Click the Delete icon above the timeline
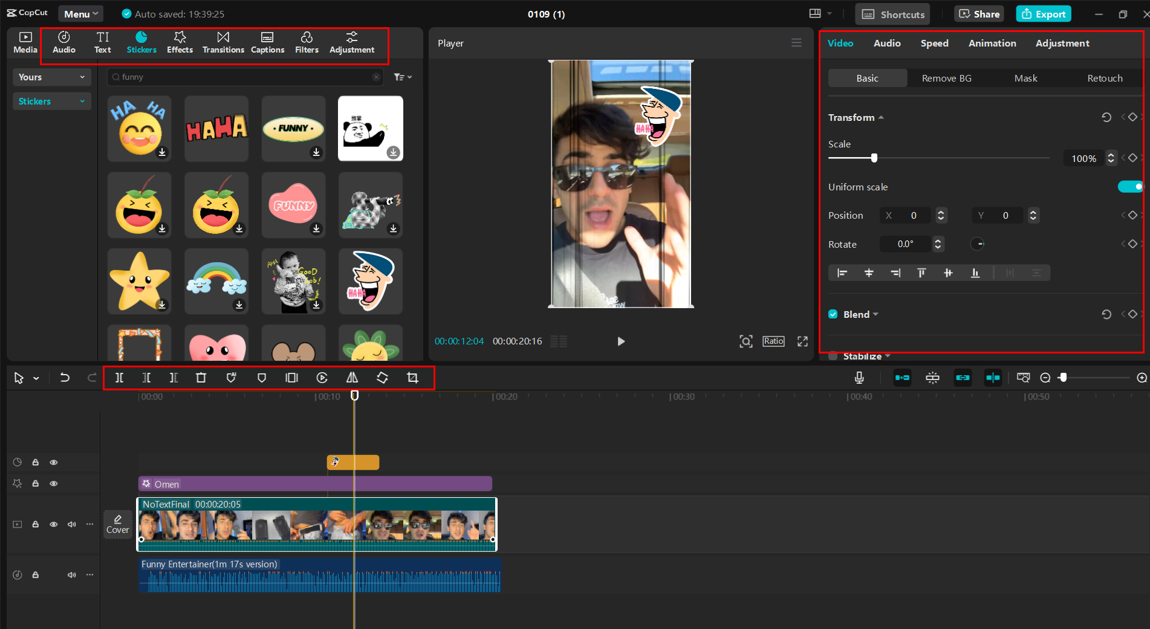The image size is (1150, 629). point(201,378)
